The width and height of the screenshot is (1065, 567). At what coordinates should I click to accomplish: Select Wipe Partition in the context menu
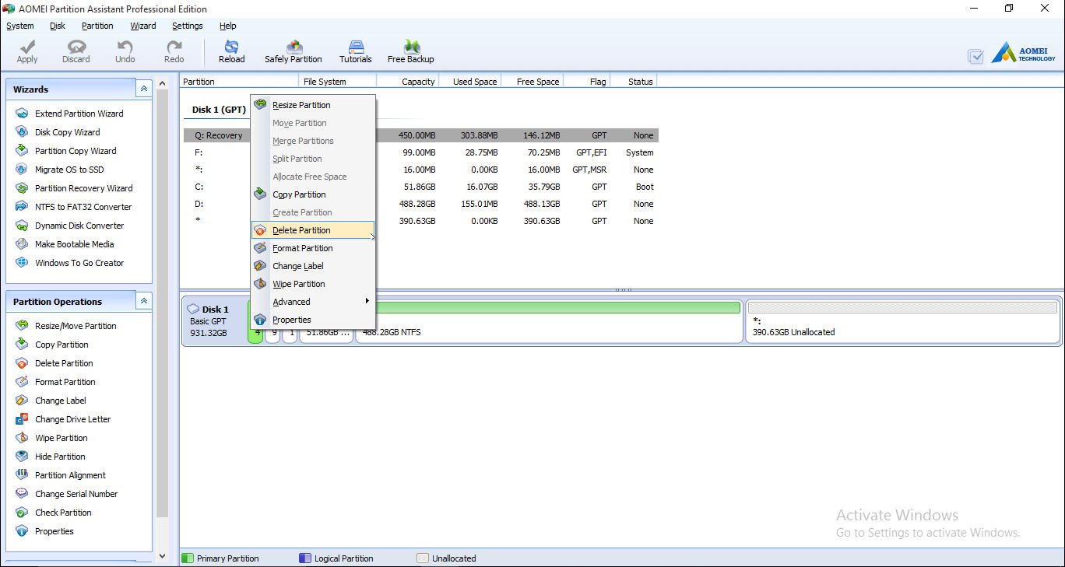(313, 284)
